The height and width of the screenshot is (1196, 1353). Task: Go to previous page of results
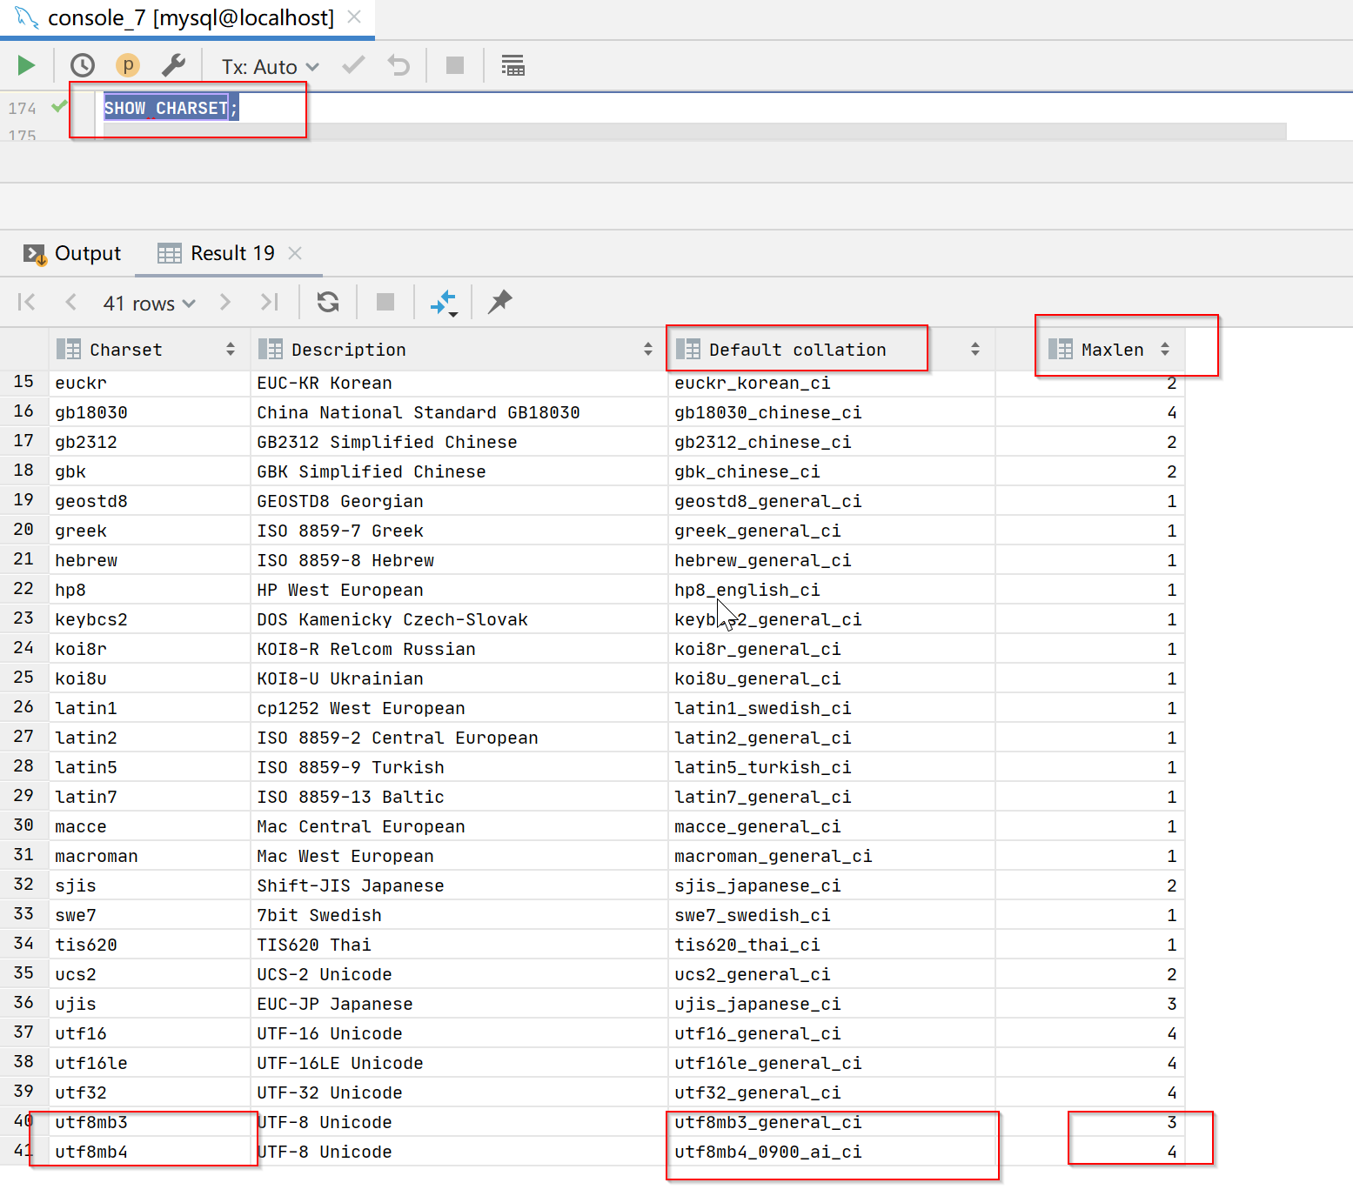tap(71, 302)
